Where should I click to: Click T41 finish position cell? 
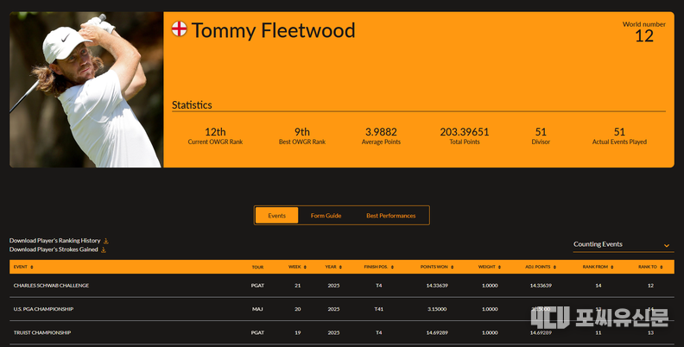point(378,309)
